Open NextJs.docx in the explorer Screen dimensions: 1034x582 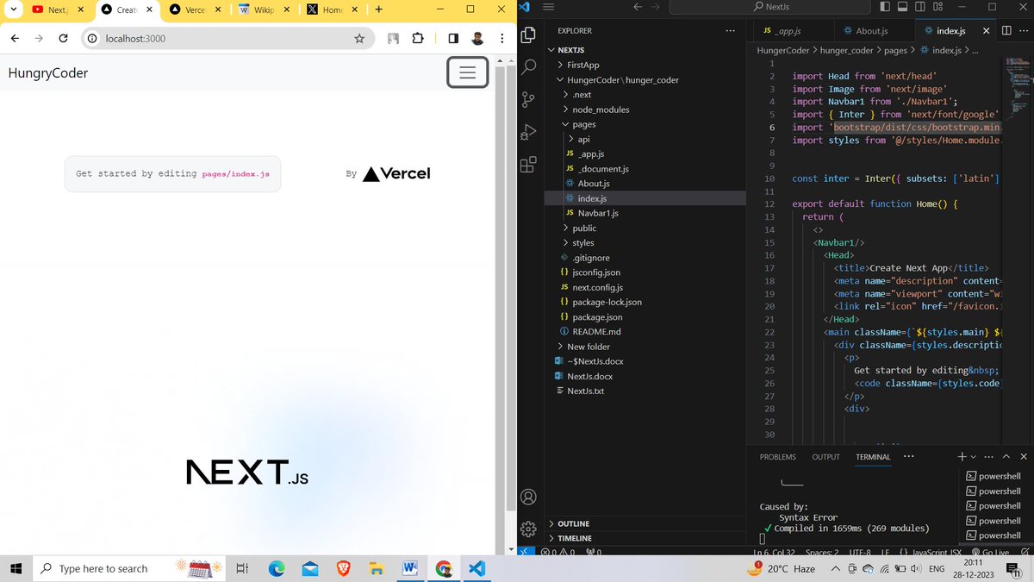[x=589, y=376]
